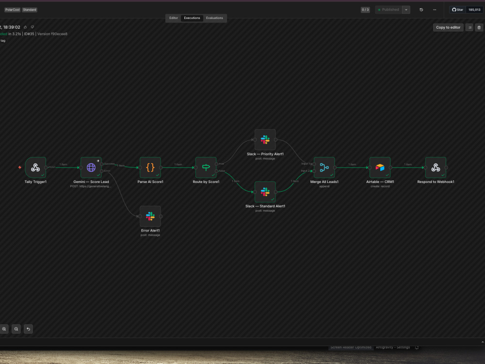Click the Route by Score1 false output
This screenshot has height=364, width=485.
[x=216, y=171]
